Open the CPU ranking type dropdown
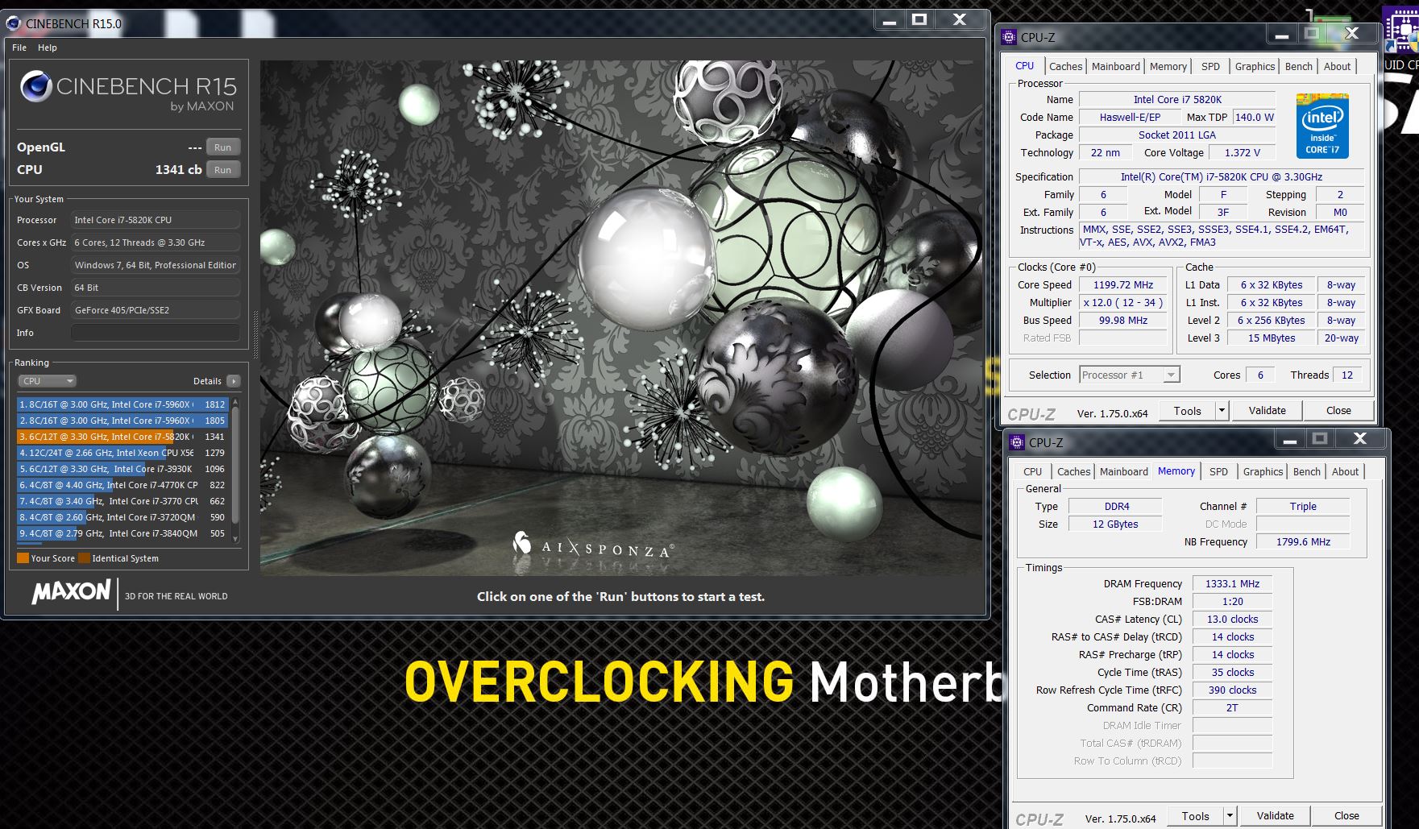The width and height of the screenshot is (1419, 829). [x=47, y=381]
